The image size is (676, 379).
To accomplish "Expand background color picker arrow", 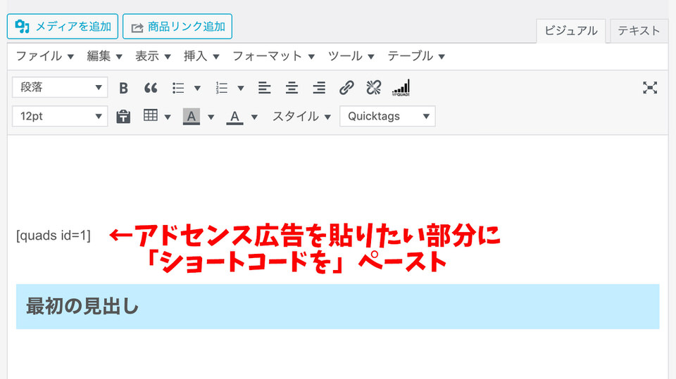I will pyautogui.click(x=211, y=117).
